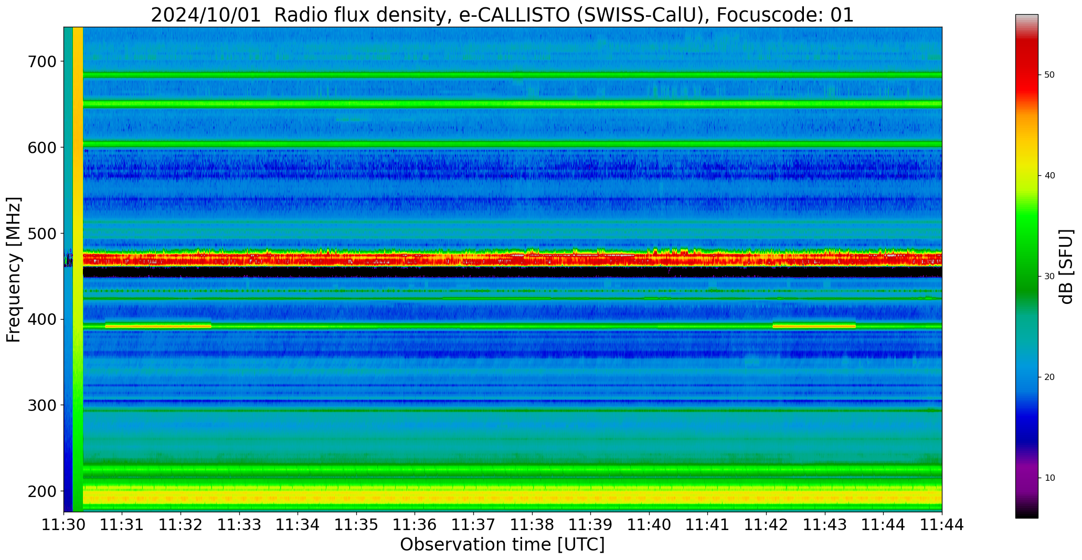The width and height of the screenshot is (1082, 560).
Task: Click the 600 frequency tick label
Action: pos(41,147)
